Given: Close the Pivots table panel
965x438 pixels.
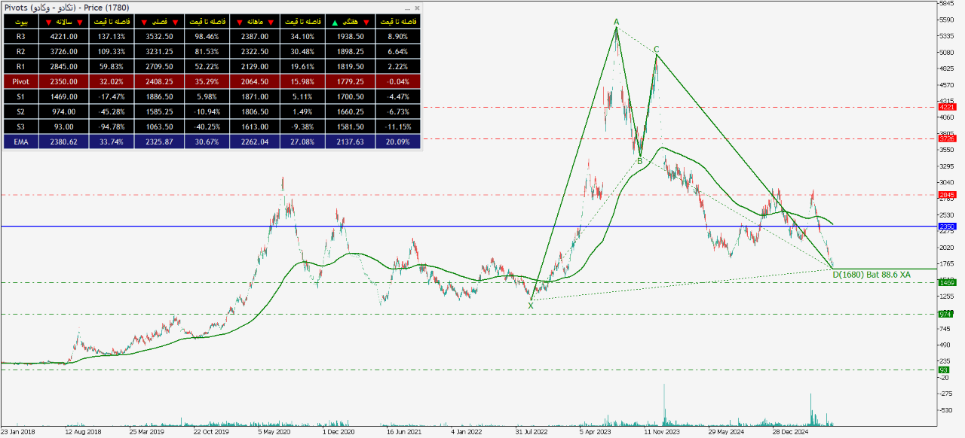Looking at the screenshot, I should [417, 8].
